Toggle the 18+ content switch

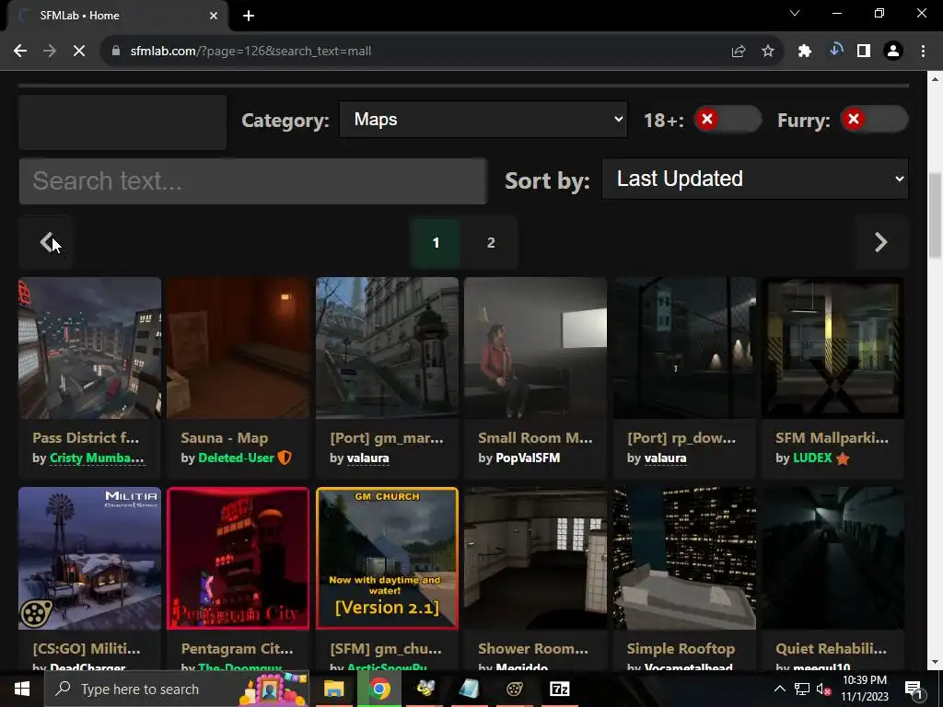click(728, 119)
